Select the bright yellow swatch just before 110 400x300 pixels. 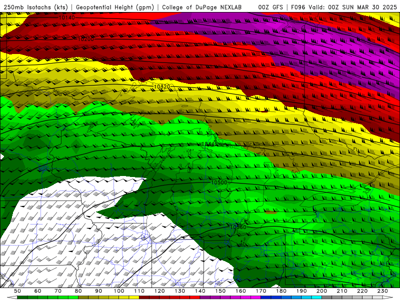134,297
